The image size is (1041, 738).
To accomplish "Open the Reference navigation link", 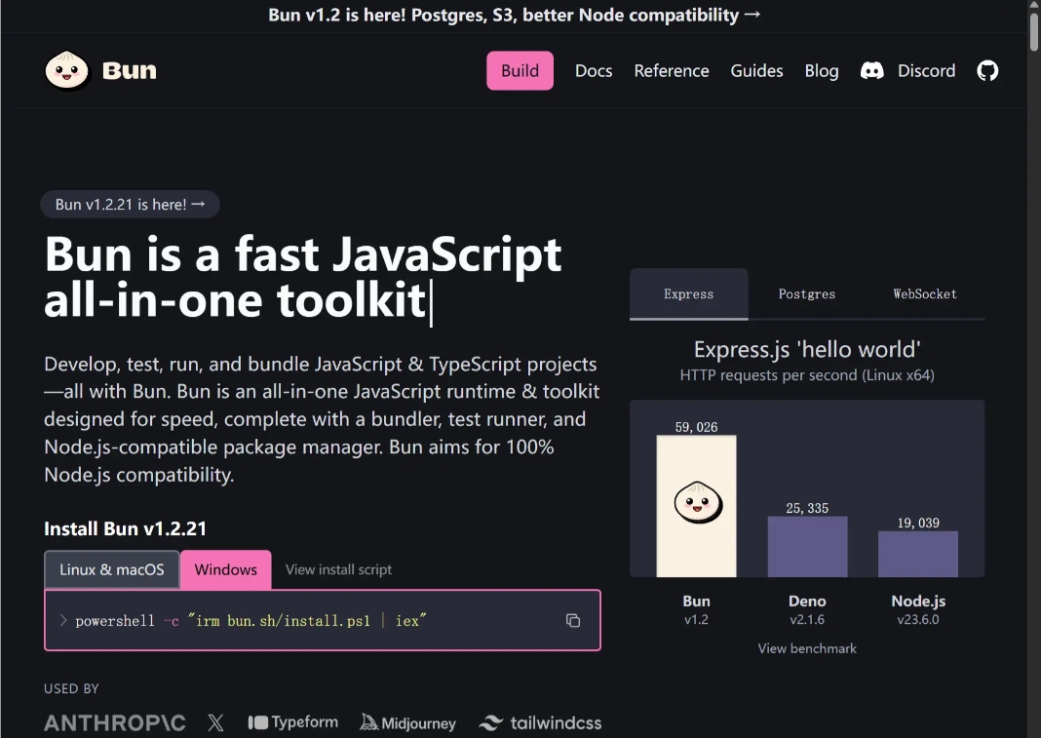I will click(x=672, y=70).
